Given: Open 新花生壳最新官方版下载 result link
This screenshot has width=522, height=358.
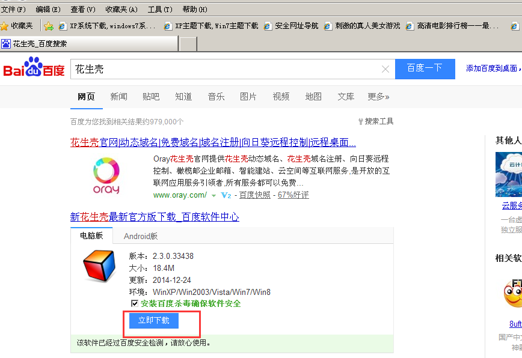Looking at the screenshot, I should pos(155,217).
